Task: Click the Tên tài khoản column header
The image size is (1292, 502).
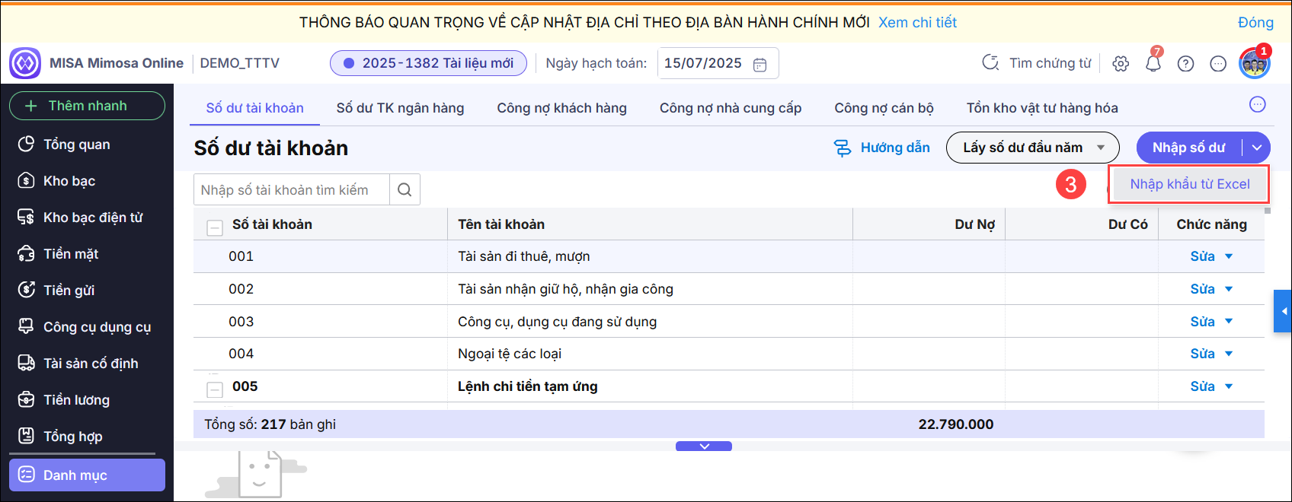Action: coord(650,224)
